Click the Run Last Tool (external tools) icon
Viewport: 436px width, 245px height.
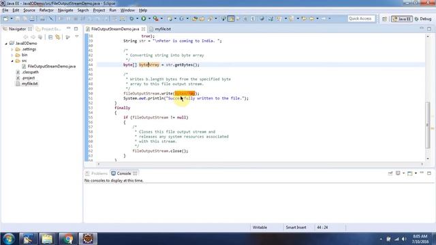tap(156, 18)
